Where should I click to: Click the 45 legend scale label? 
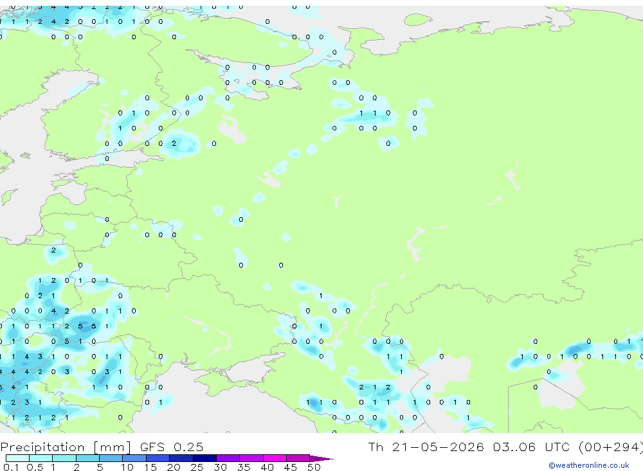pos(291,467)
